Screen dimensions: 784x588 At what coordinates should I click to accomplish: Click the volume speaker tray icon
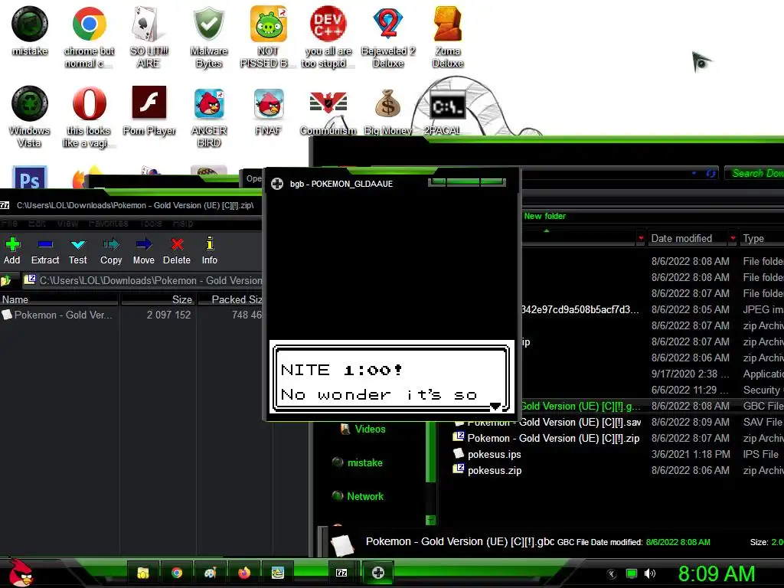click(x=650, y=573)
